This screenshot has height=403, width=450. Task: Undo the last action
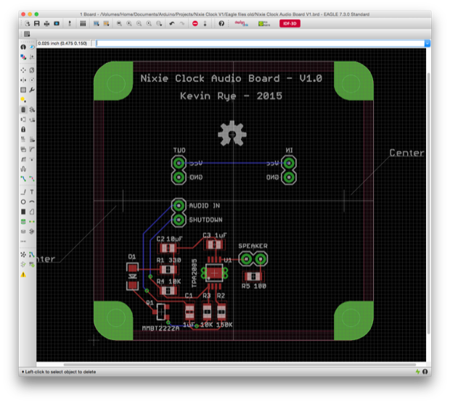tap(172, 23)
